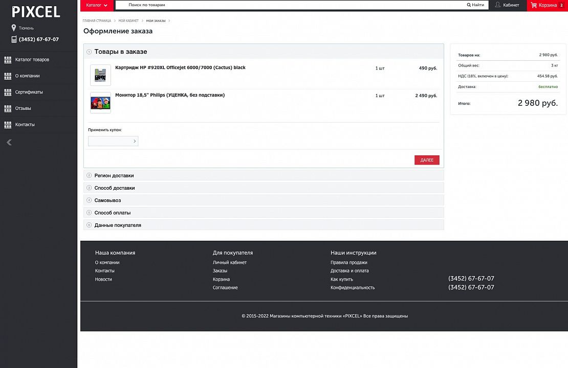This screenshot has width=568, height=368.
Task: Expand the Самовывоз step
Action: pyautogui.click(x=107, y=200)
